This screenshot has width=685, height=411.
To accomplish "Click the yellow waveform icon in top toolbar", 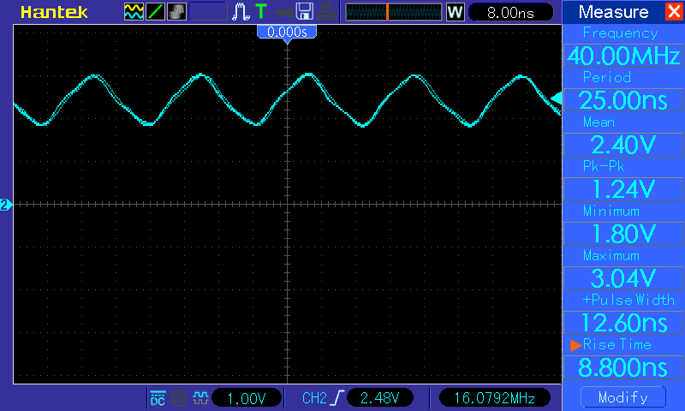I will 134,12.
